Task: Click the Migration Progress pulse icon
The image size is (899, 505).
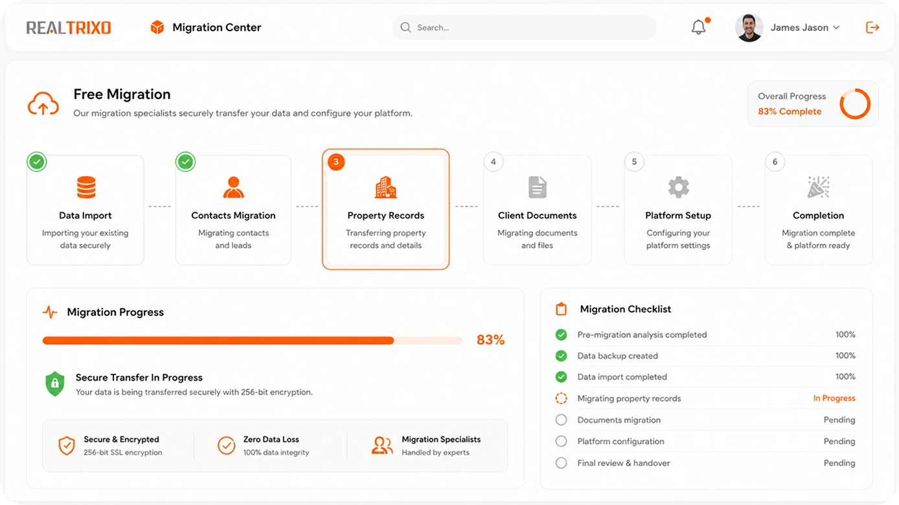Action: pos(50,312)
